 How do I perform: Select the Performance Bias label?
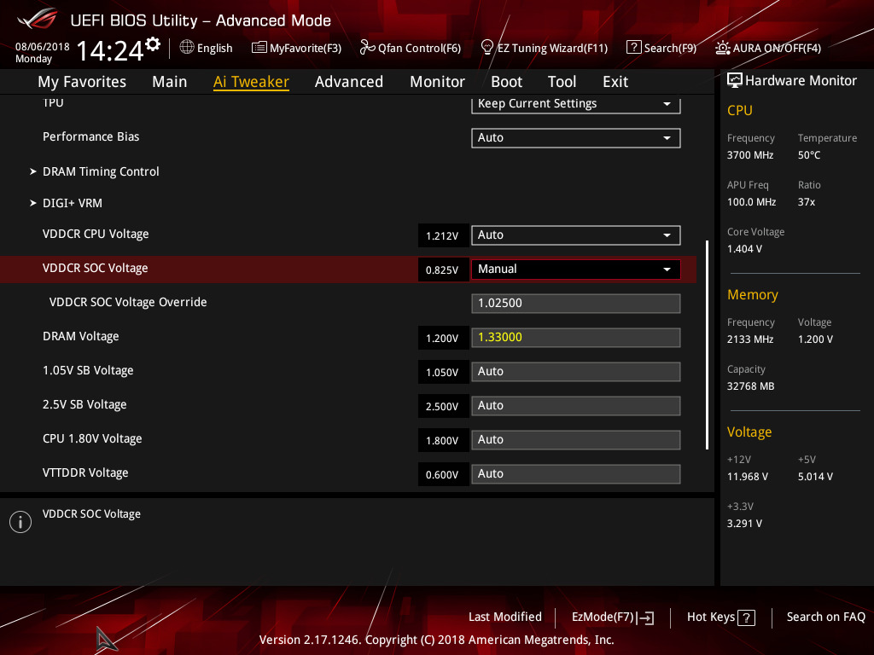point(90,137)
